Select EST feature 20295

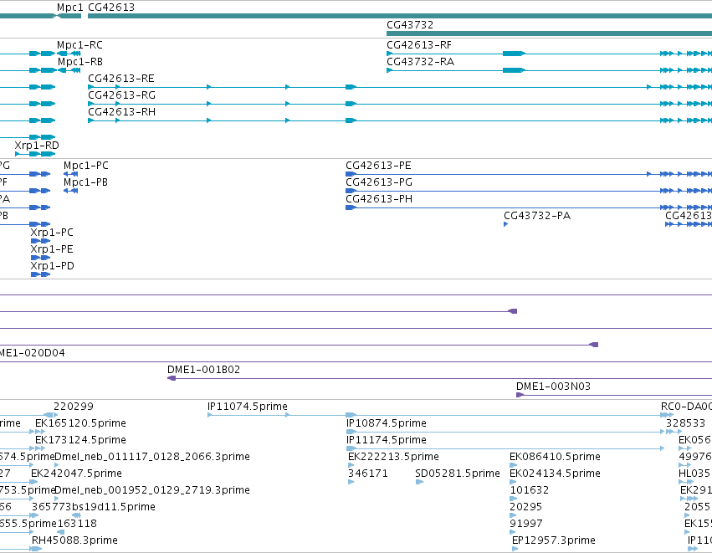(525, 507)
